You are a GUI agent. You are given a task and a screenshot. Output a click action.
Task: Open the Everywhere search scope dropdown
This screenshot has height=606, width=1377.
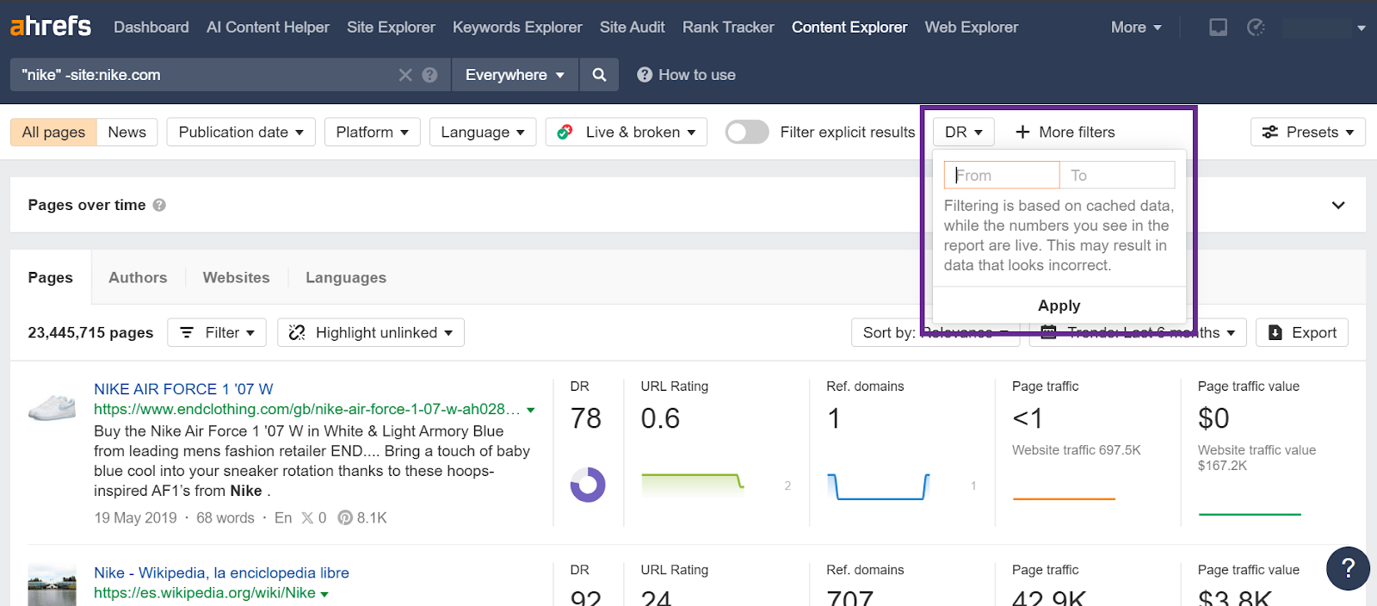point(515,75)
